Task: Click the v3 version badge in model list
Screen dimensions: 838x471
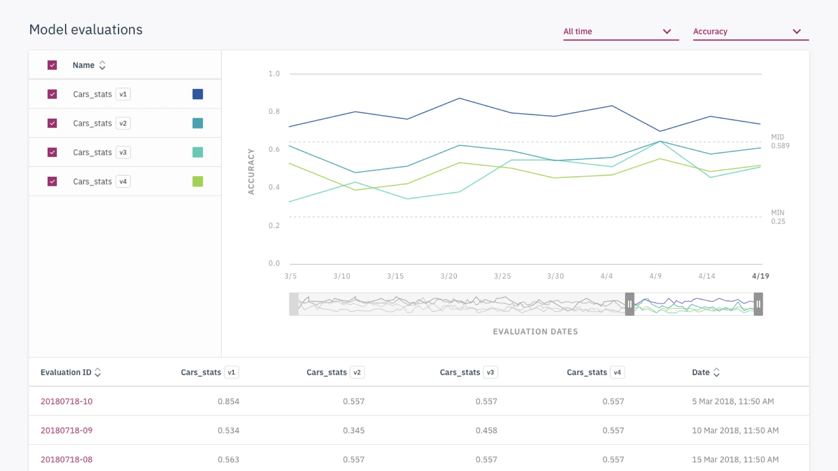Action: pos(123,153)
